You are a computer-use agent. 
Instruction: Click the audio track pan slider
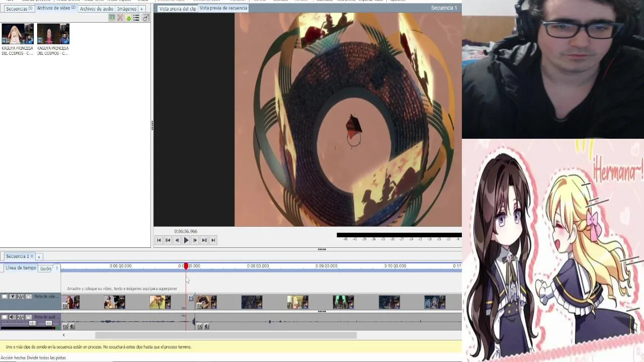tap(48, 323)
